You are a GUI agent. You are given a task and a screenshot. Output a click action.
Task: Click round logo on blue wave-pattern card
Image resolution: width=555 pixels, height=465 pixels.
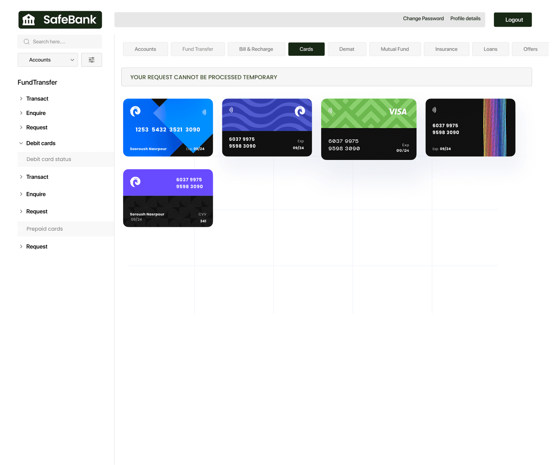(300, 111)
